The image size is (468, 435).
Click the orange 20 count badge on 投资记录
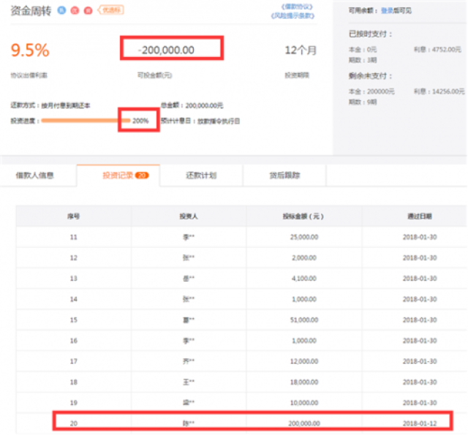point(142,175)
